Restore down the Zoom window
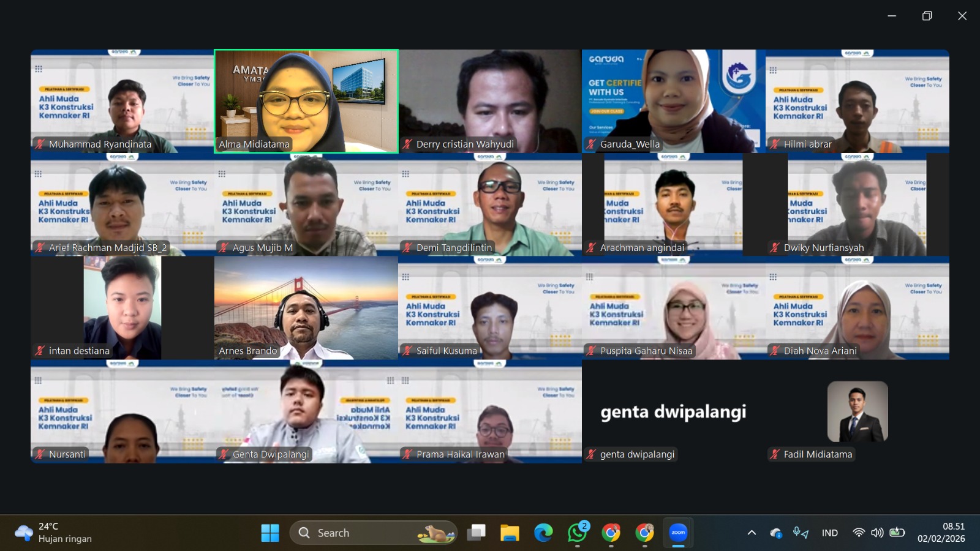 (927, 16)
